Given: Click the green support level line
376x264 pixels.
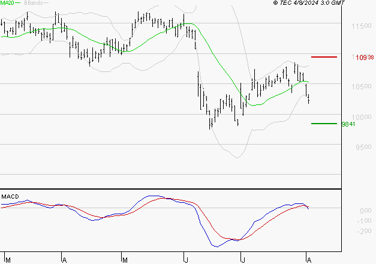Looking at the screenshot, I should coord(324,124).
